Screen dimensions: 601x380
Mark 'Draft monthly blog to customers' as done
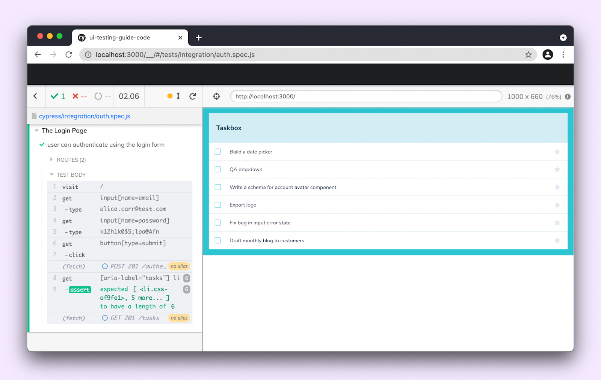[218, 240]
